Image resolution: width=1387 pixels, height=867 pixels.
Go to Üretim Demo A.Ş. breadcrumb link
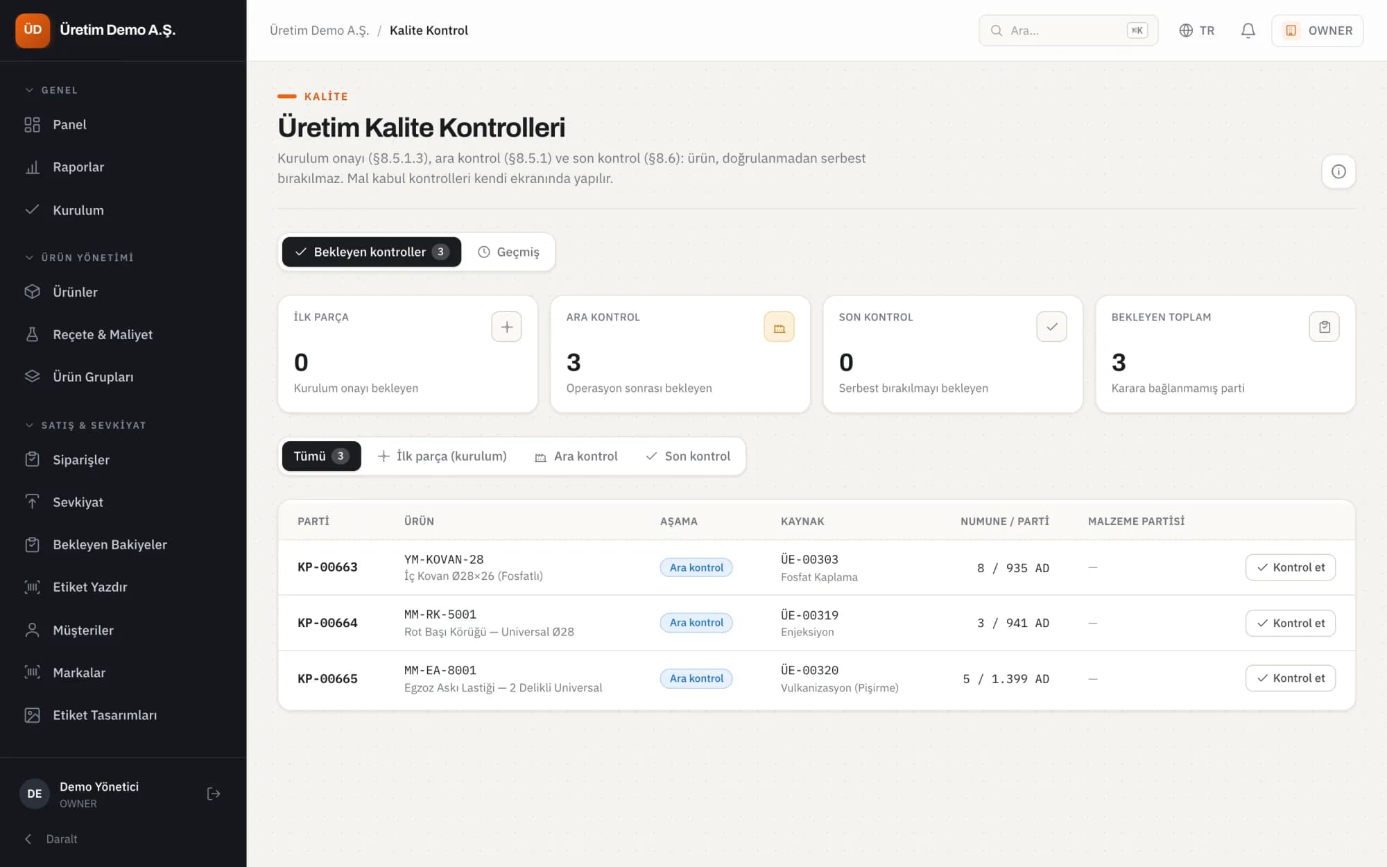[x=319, y=31]
